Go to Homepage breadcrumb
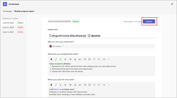 (7, 11)
